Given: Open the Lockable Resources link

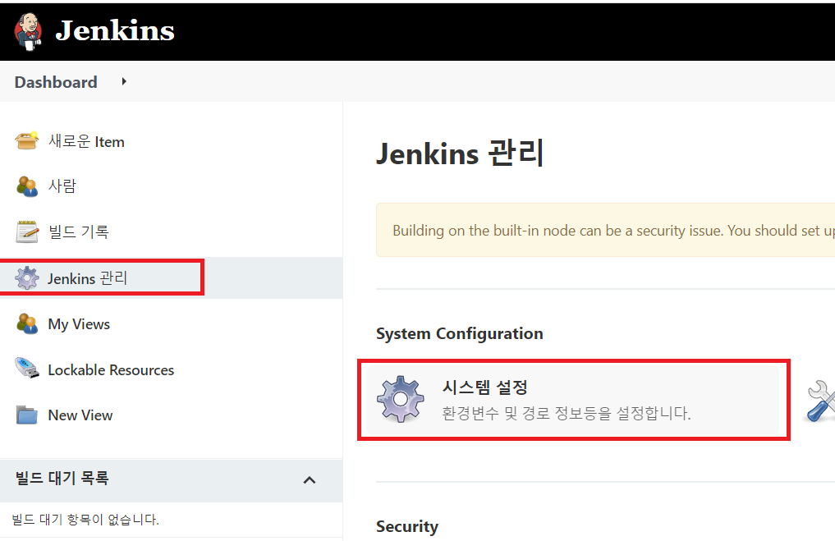Looking at the screenshot, I should pos(111,370).
